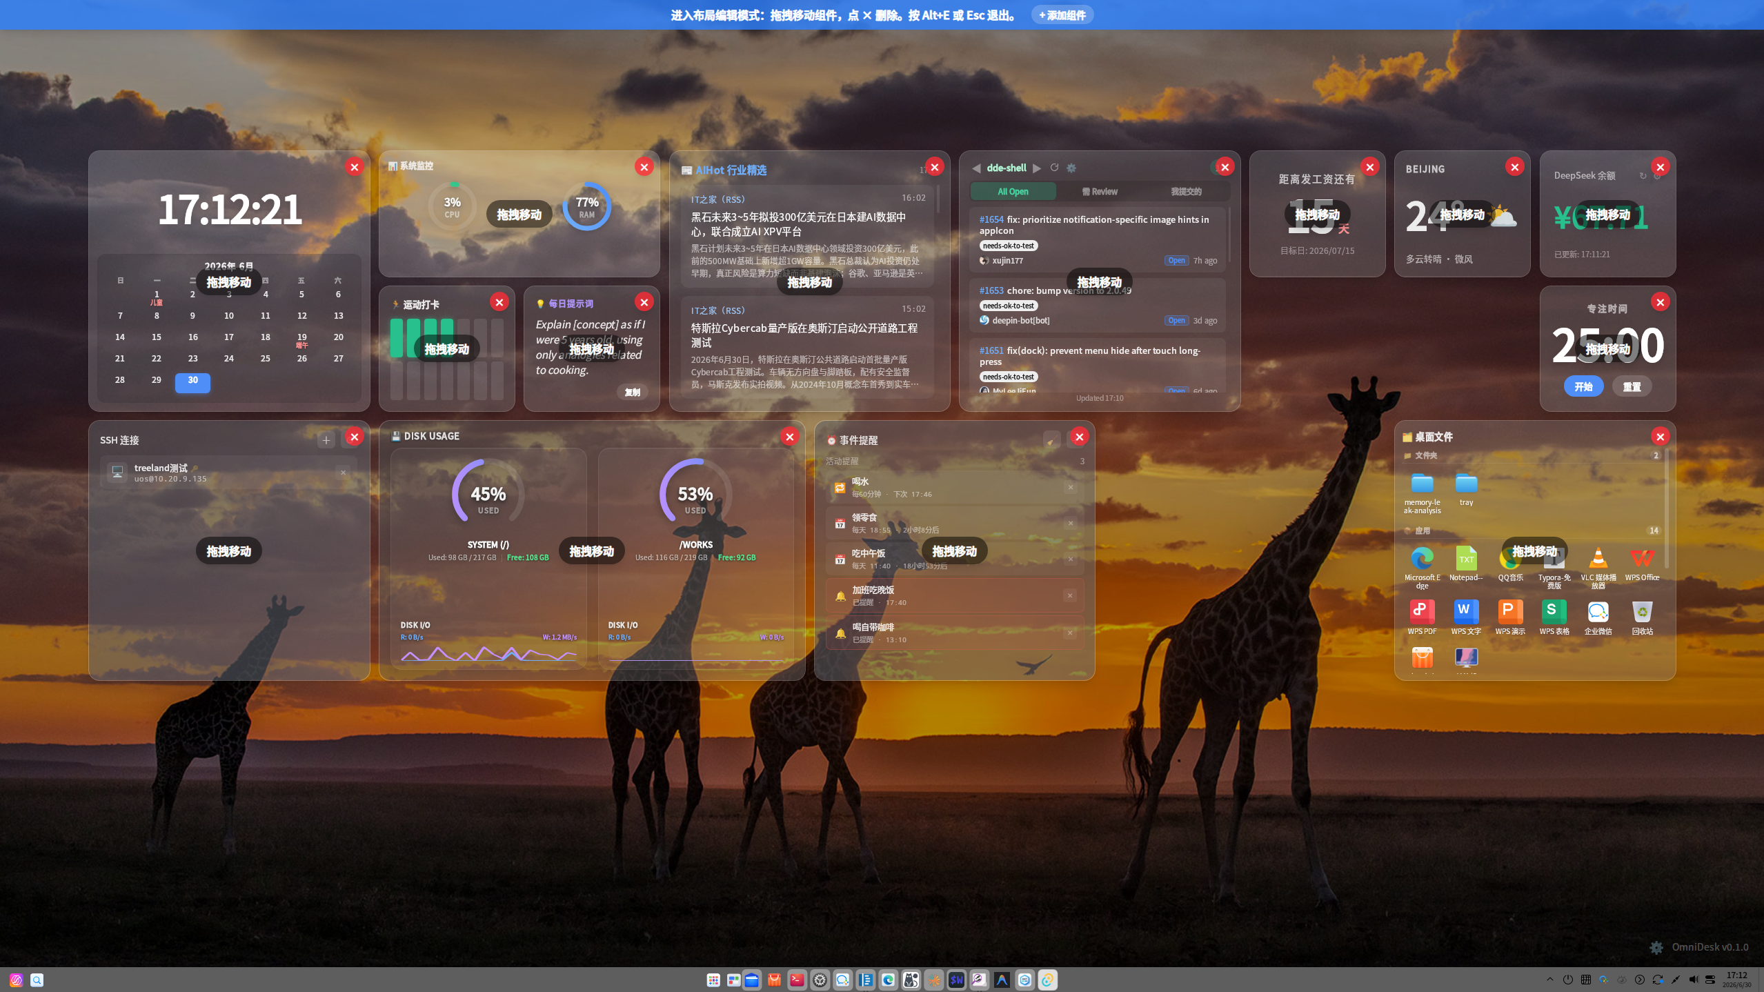Launch the VLC media player icon

tap(1598, 558)
